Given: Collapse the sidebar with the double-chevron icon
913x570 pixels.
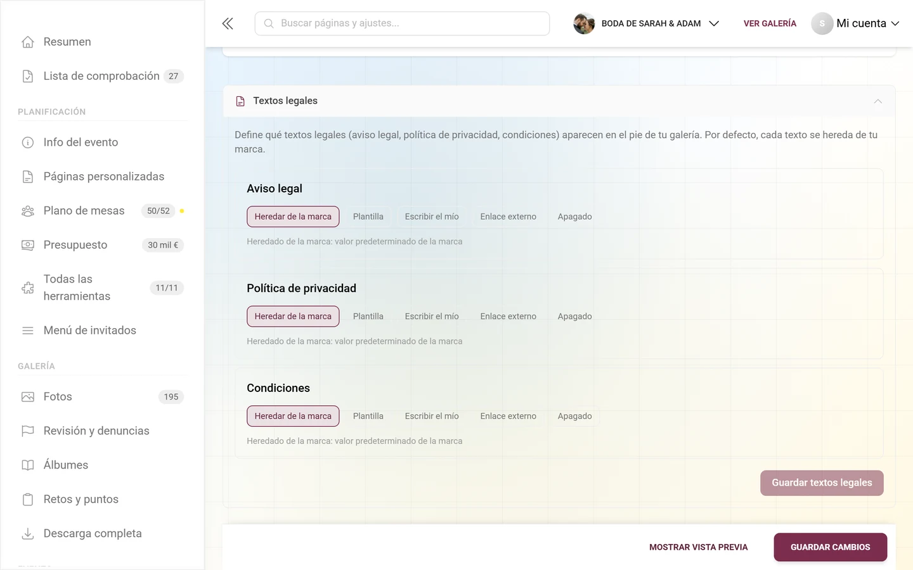Looking at the screenshot, I should coord(228,23).
